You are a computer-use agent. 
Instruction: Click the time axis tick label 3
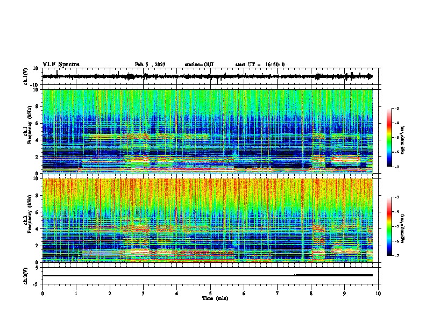coord(143,294)
